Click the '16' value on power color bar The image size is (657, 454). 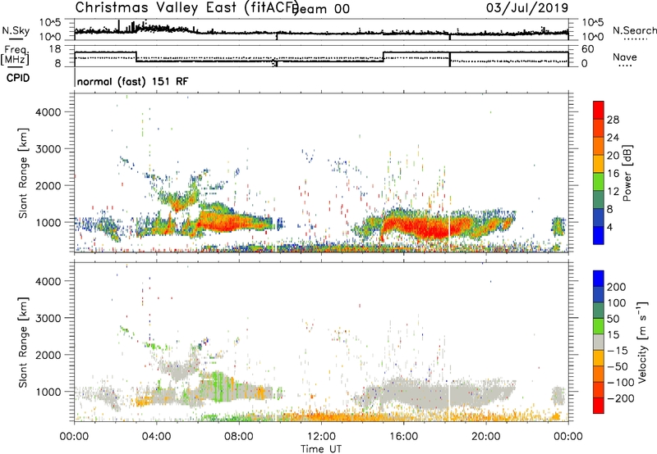(613, 174)
